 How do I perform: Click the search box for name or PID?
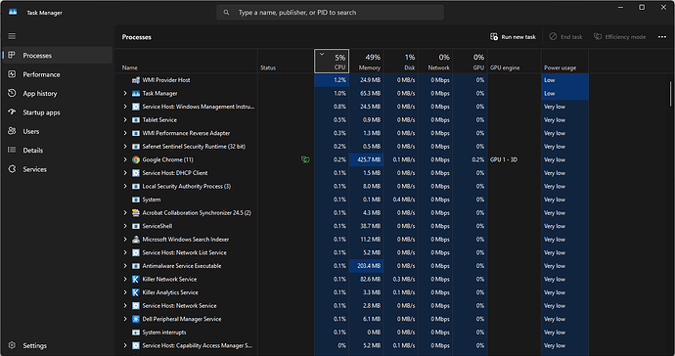click(x=330, y=13)
